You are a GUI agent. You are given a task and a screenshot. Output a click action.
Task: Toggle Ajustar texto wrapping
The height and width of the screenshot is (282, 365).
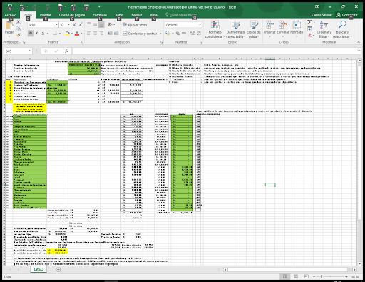(x=135, y=25)
